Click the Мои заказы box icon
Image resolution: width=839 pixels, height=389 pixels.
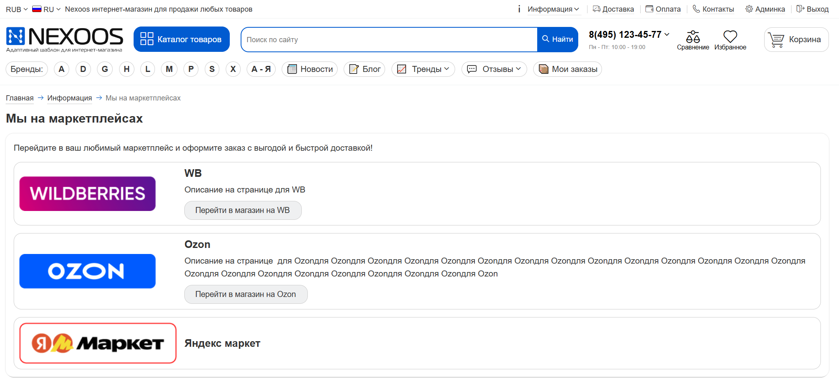point(543,69)
